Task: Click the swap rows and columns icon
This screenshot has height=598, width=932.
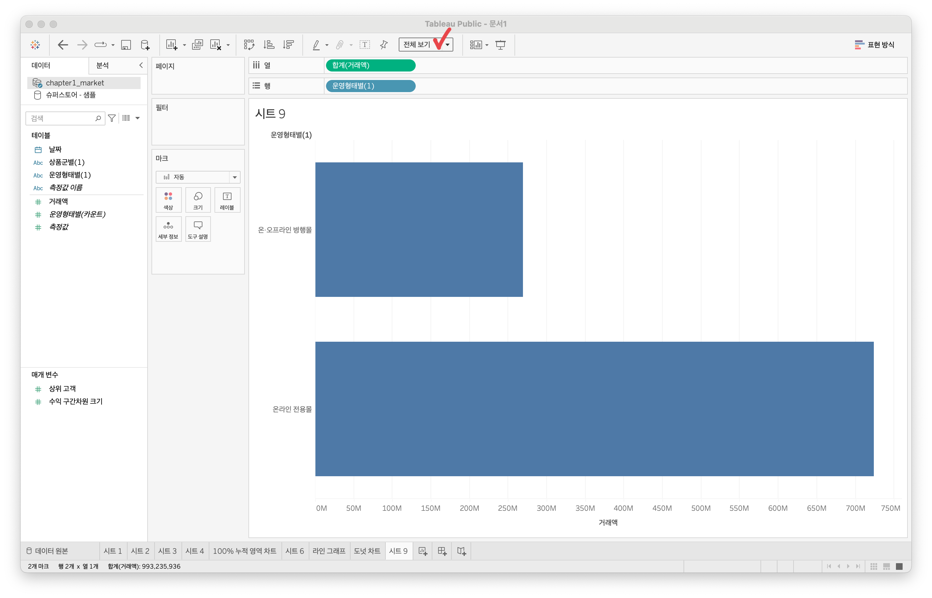Action: pyautogui.click(x=249, y=45)
